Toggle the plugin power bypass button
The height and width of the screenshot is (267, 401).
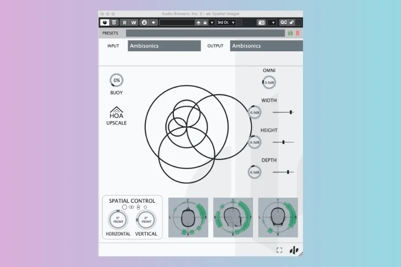[105, 22]
